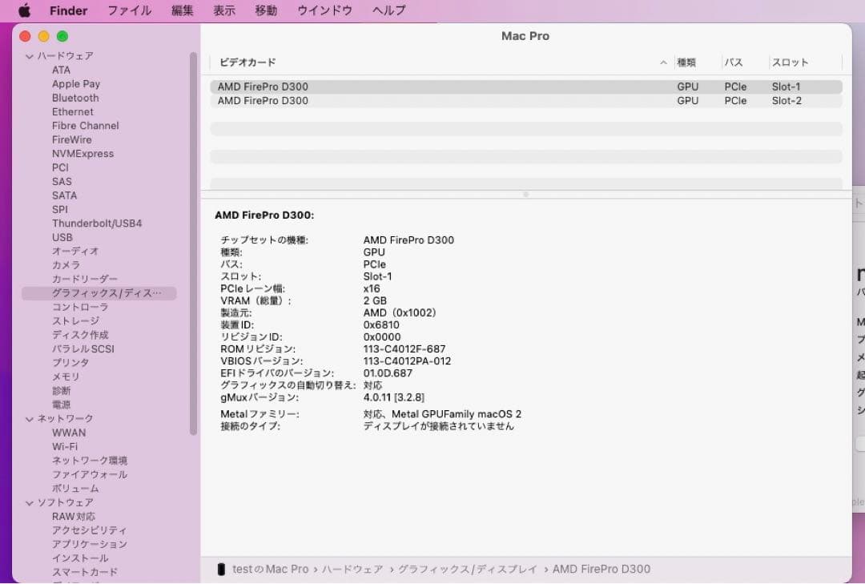Image resolution: width=865 pixels, height=584 pixels.
Task: Open the メモリ information page
Action: [x=62, y=377]
